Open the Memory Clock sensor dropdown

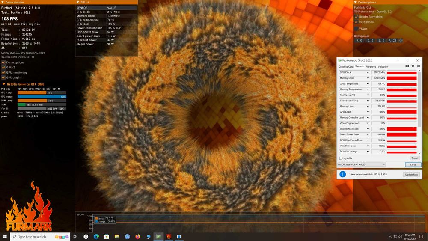tap(368, 78)
